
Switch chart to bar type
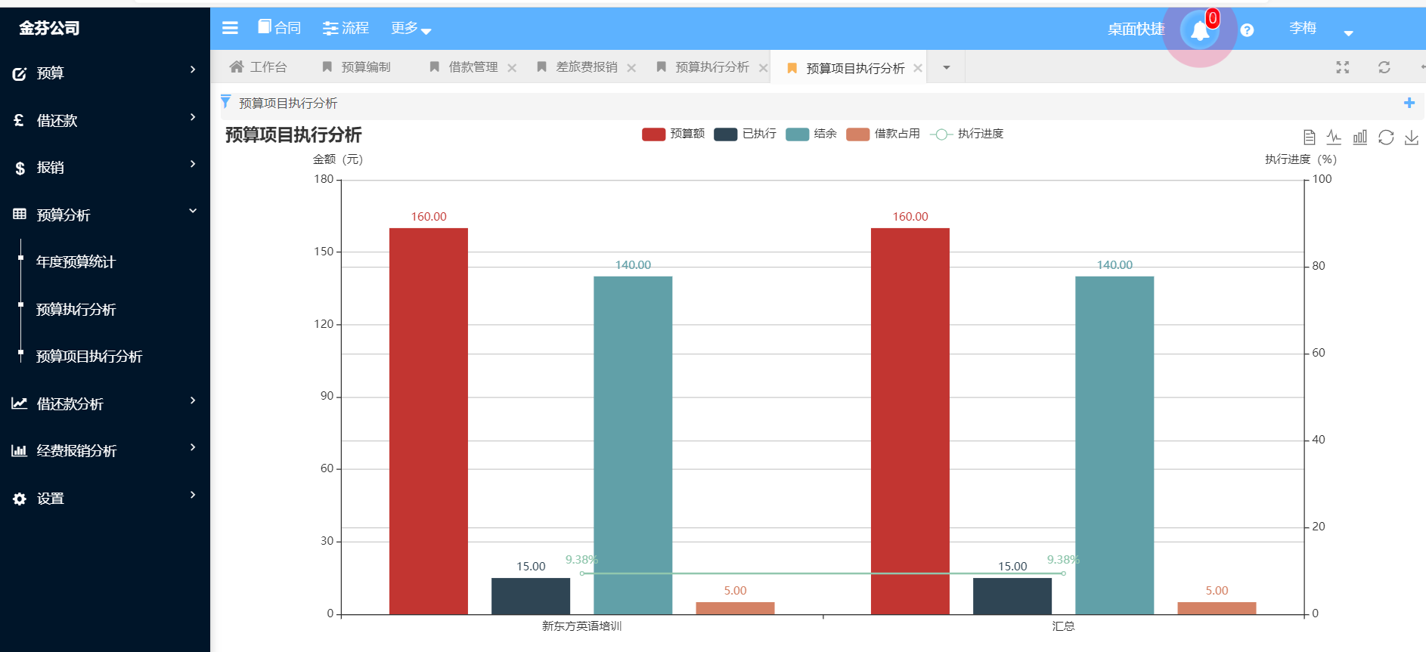(1359, 137)
